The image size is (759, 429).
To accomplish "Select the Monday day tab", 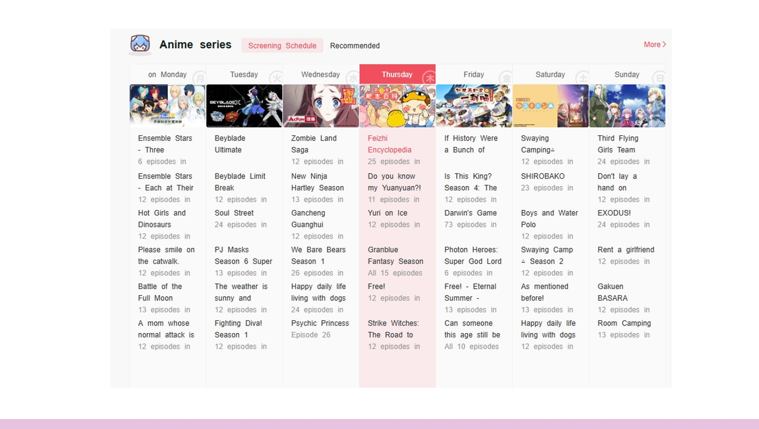I will tap(167, 74).
